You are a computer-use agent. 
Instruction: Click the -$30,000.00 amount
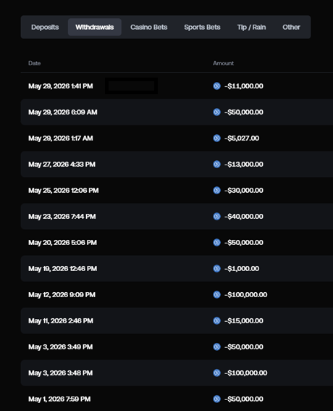244,191
